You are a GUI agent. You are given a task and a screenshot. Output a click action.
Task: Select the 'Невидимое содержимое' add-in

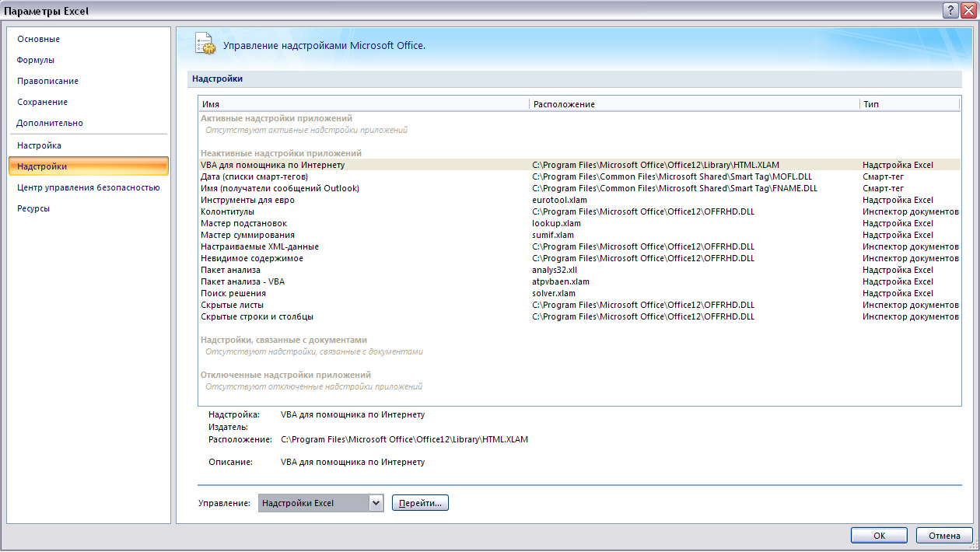[x=579, y=258]
